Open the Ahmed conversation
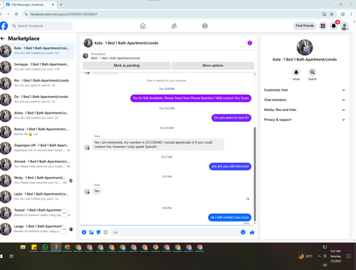The width and height of the screenshot is (356, 270). 37,164
